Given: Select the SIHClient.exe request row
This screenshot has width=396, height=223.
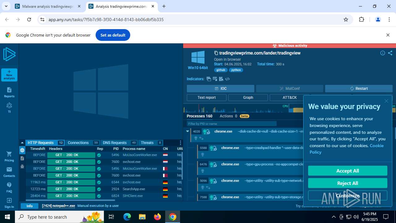Looking at the screenshot, I should (104, 196).
